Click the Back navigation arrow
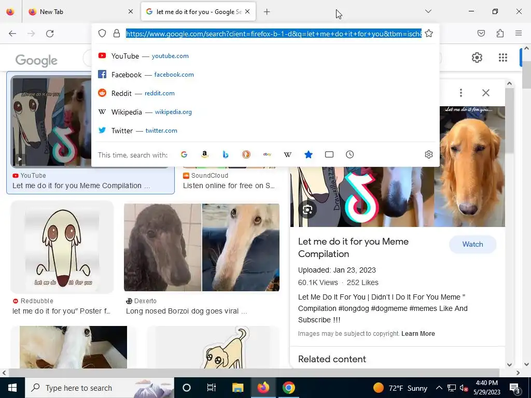This screenshot has width=531, height=398. [x=12, y=34]
